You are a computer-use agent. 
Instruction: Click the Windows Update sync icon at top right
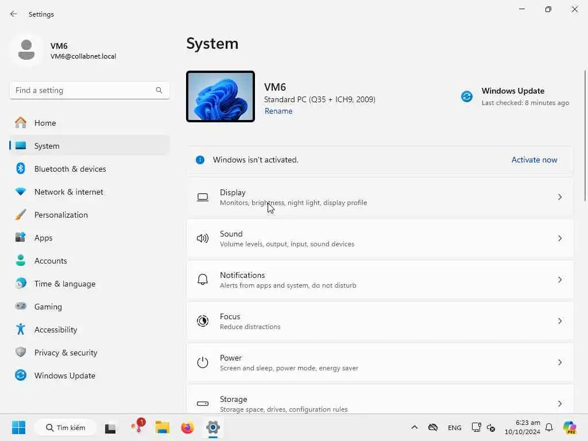click(x=467, y=96)
